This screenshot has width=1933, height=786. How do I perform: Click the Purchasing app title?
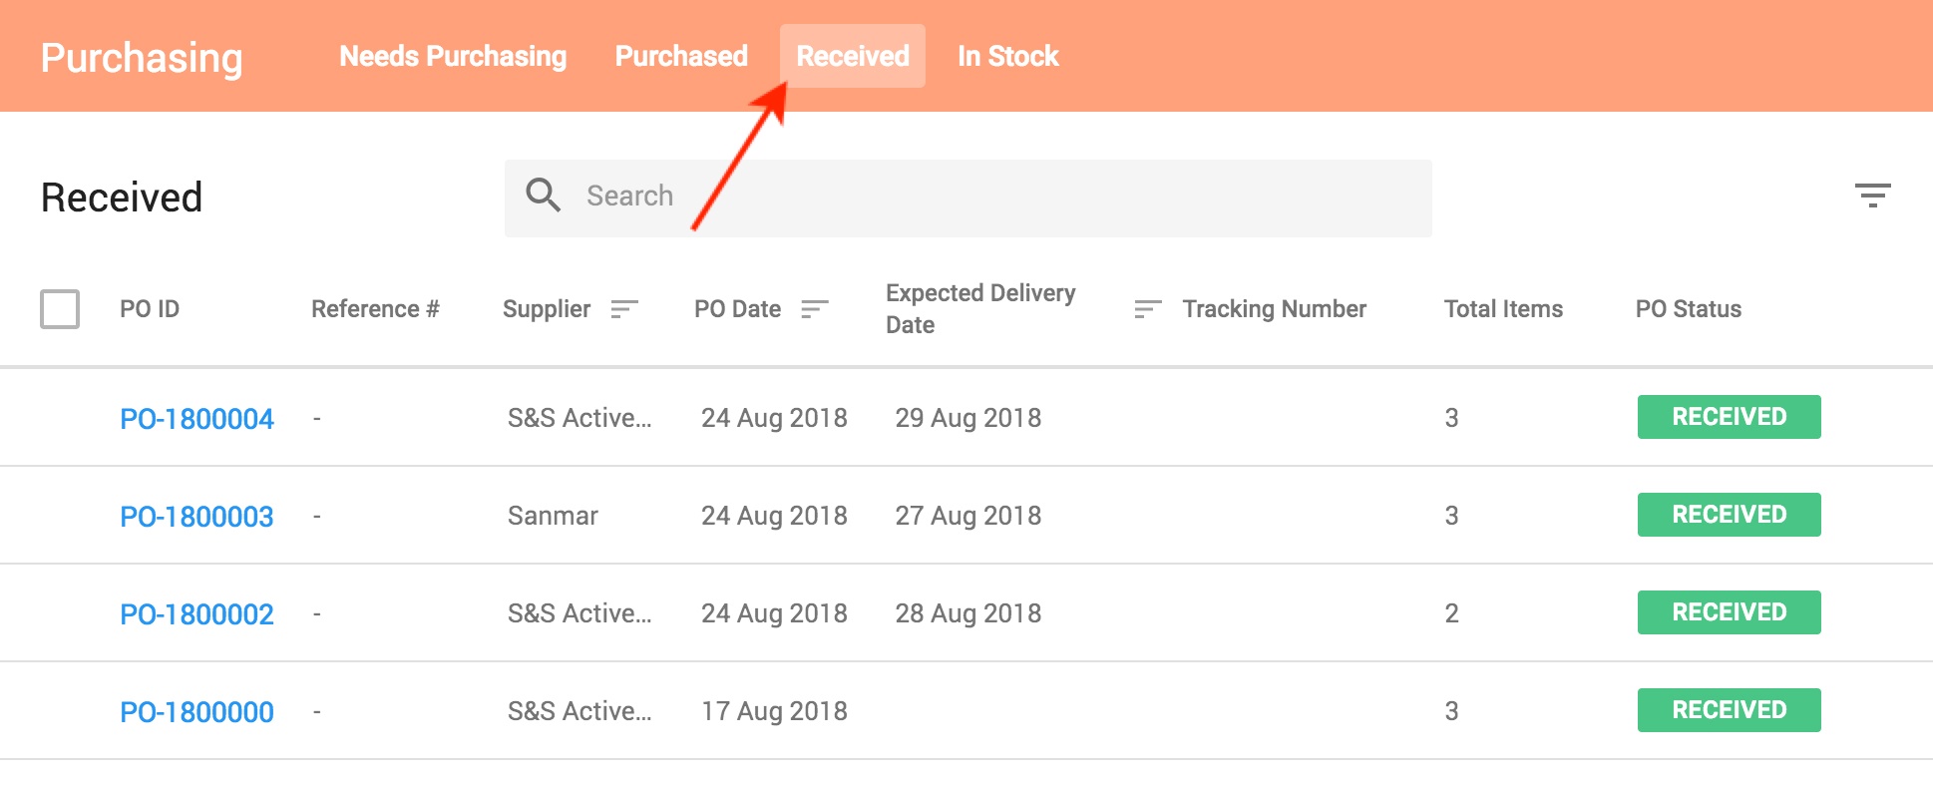[141, 56]
